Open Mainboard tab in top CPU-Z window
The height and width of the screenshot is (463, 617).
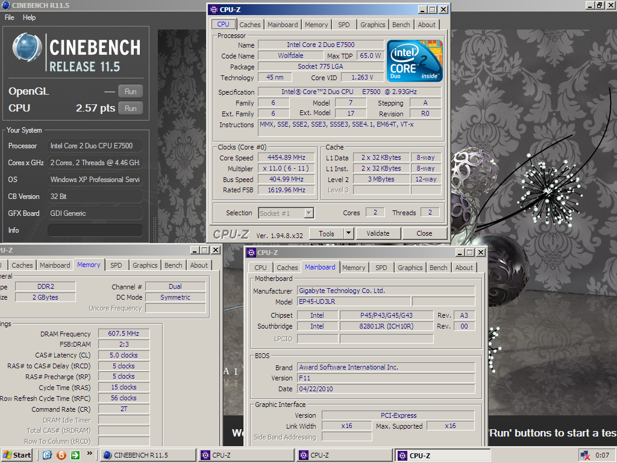click(283, 24)
